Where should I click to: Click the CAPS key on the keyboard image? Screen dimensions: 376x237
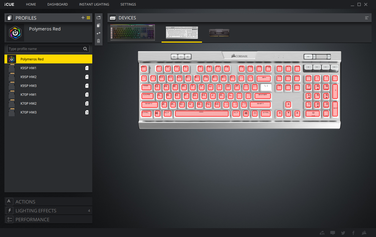[x=147, y=96]
